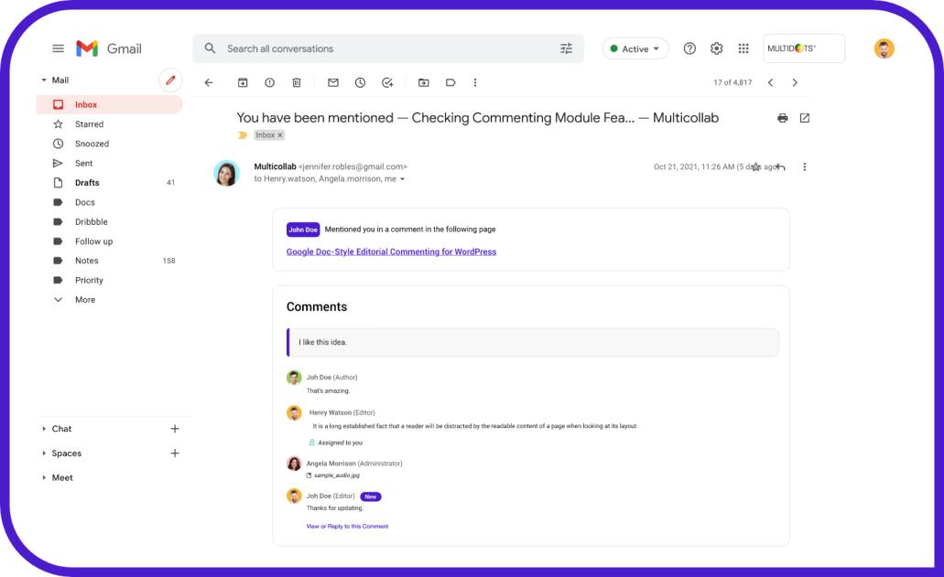Go to the older conversation
Image resolution: width=944 pixels, height=577 pixels.
795,83
